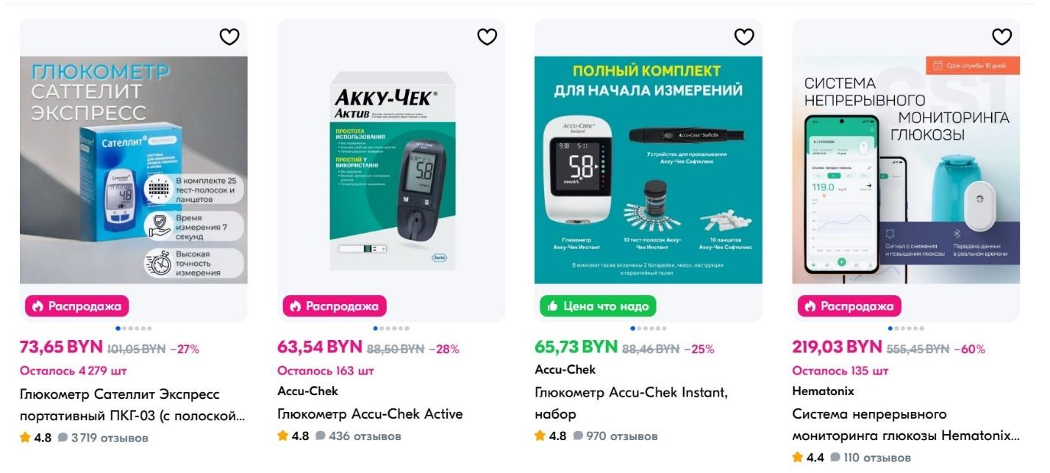This screenshot has height=473, width=1050.
Task: Click Распродажа badge on Сателлит Экспресс
Action: pos(77,306)
